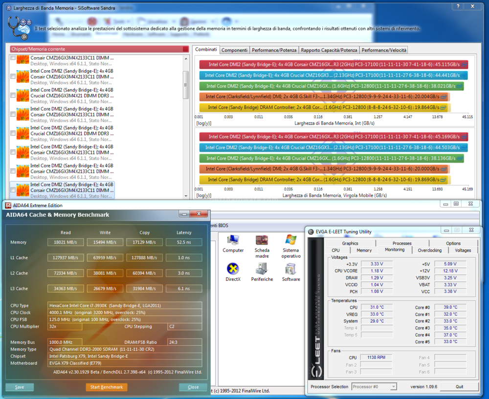The height and width of the screenshot is (399, 489).
Task: Click the CPU Type field showing i7-3930K
Action: coord(125,306)
